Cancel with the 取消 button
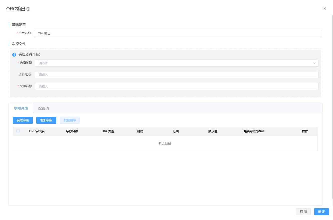Image resolution: width=333 pixels, height=220 pixels. (x=303, y=212)
